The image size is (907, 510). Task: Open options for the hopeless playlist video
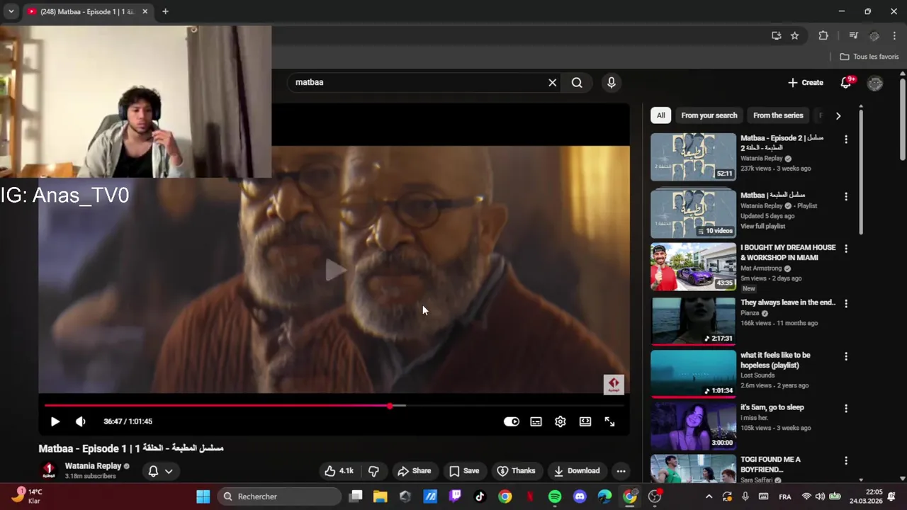[x=845, y=356]
